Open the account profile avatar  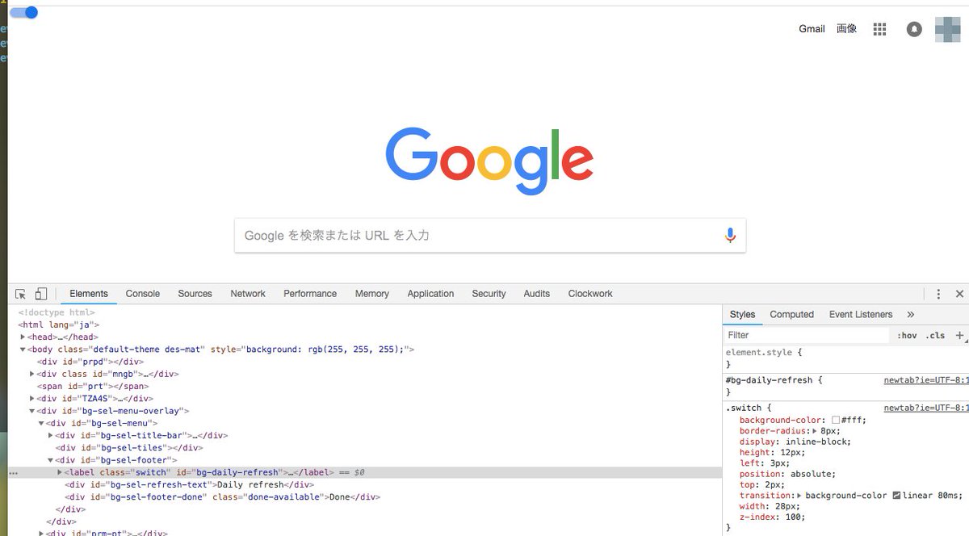tap(947, 29)
